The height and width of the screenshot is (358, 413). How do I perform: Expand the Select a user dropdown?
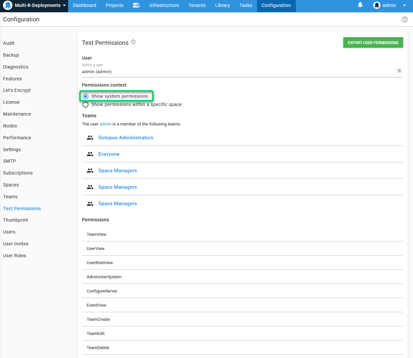coord(399,71)
